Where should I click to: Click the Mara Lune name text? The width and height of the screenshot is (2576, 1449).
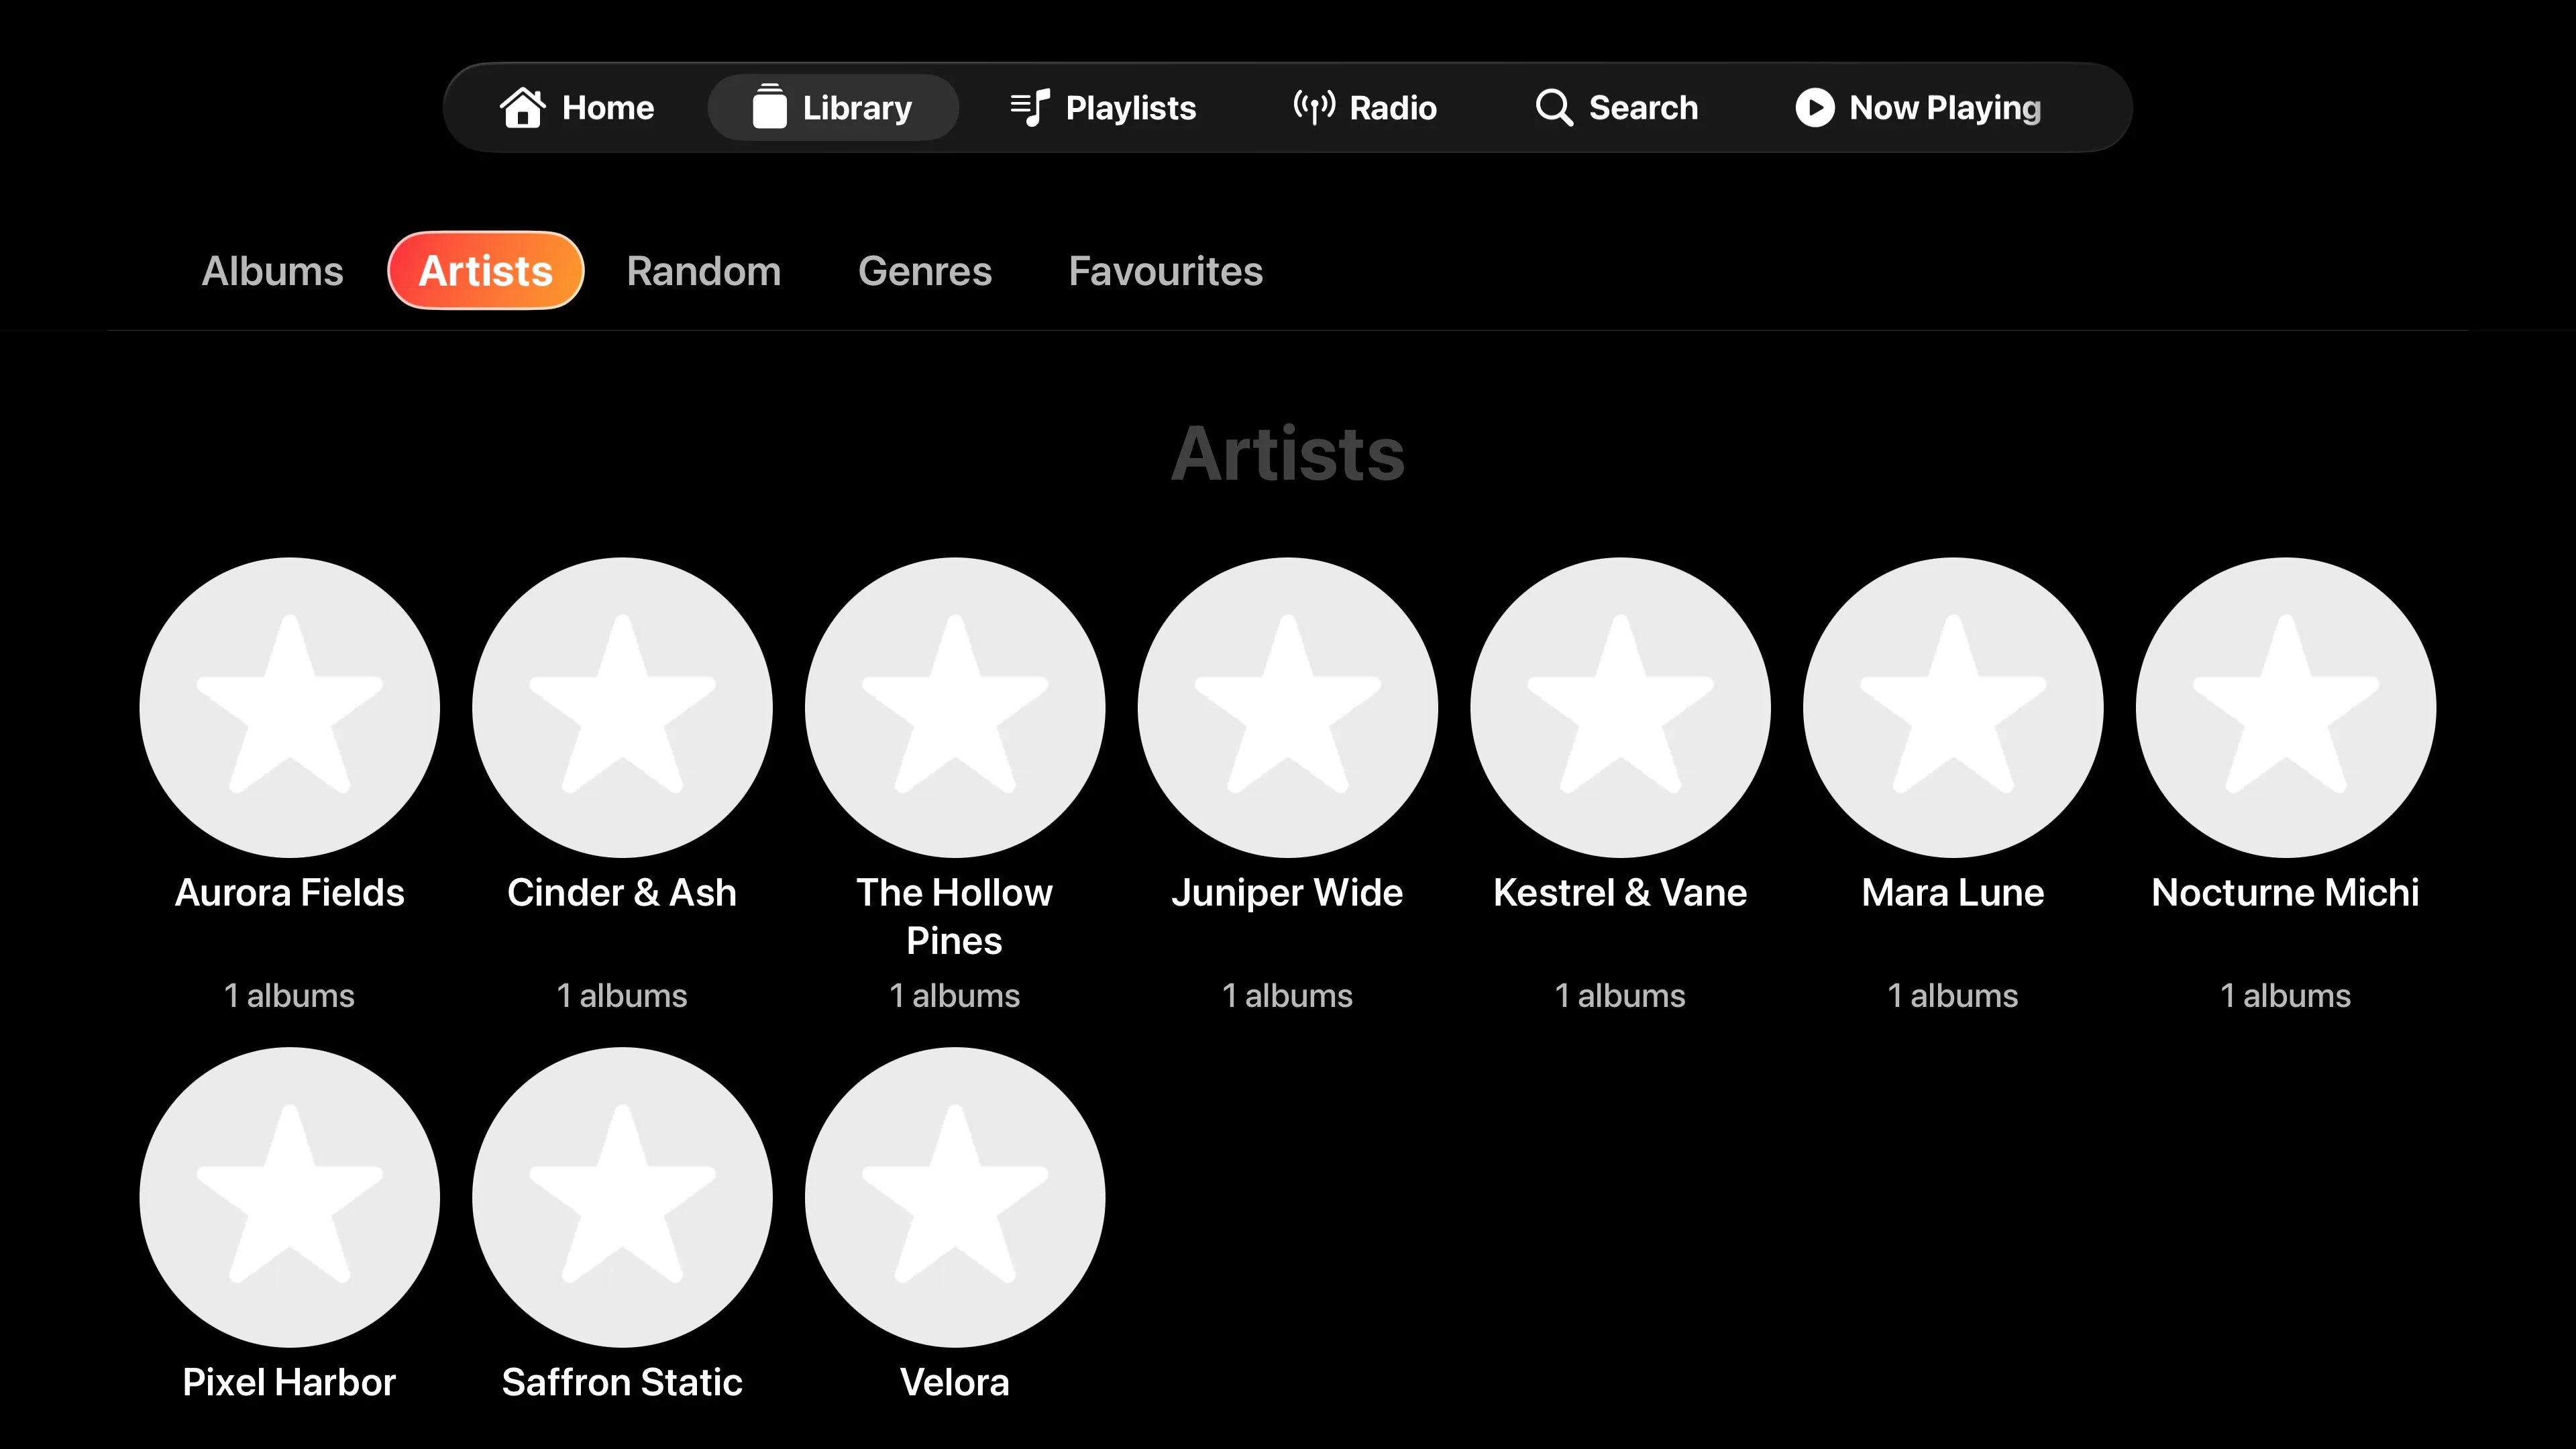tap(1953, 892)
